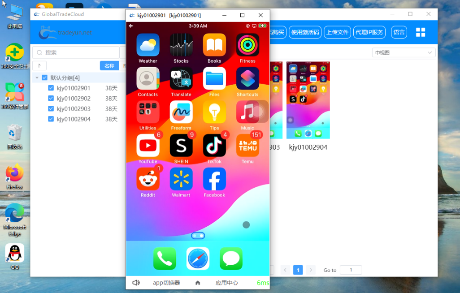Click the 代理IP服务 button

click(x=369, y=32)
